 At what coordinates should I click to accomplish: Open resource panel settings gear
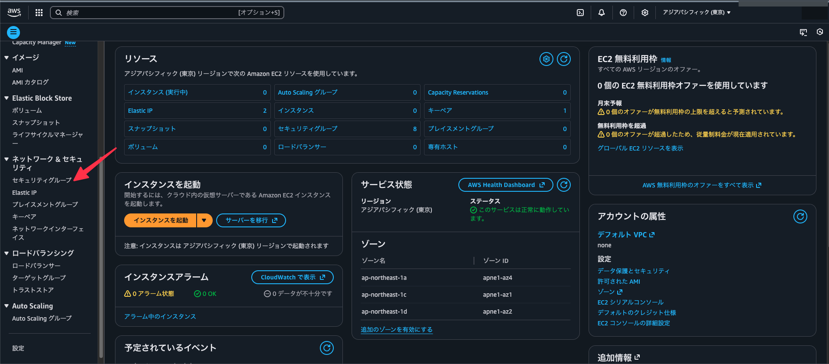pos(546,59)
